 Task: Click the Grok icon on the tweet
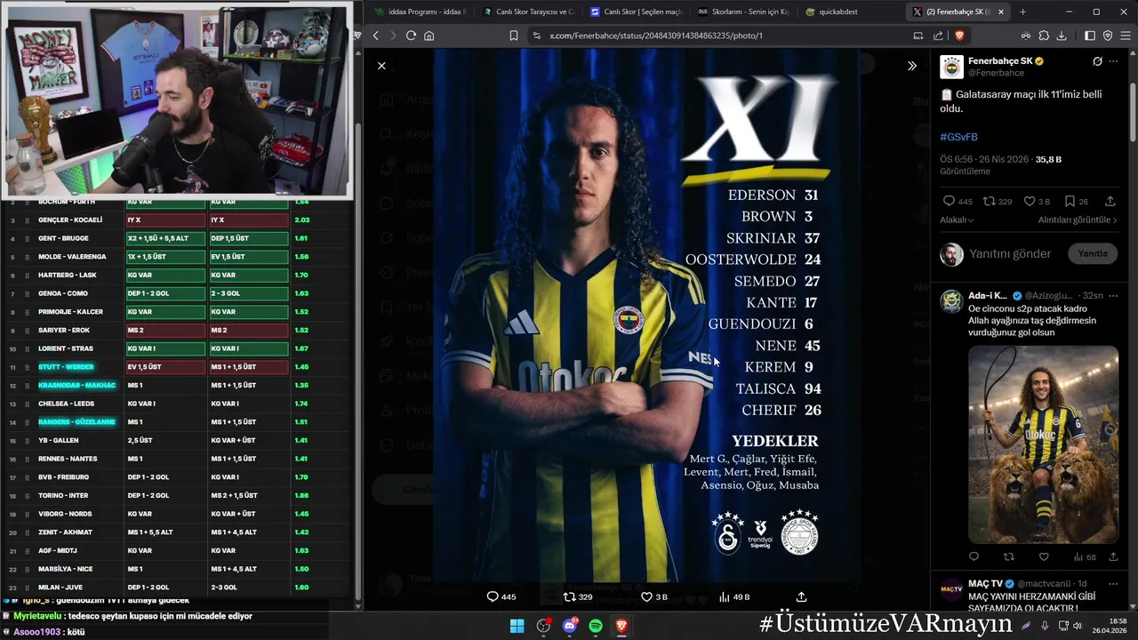1097,61
